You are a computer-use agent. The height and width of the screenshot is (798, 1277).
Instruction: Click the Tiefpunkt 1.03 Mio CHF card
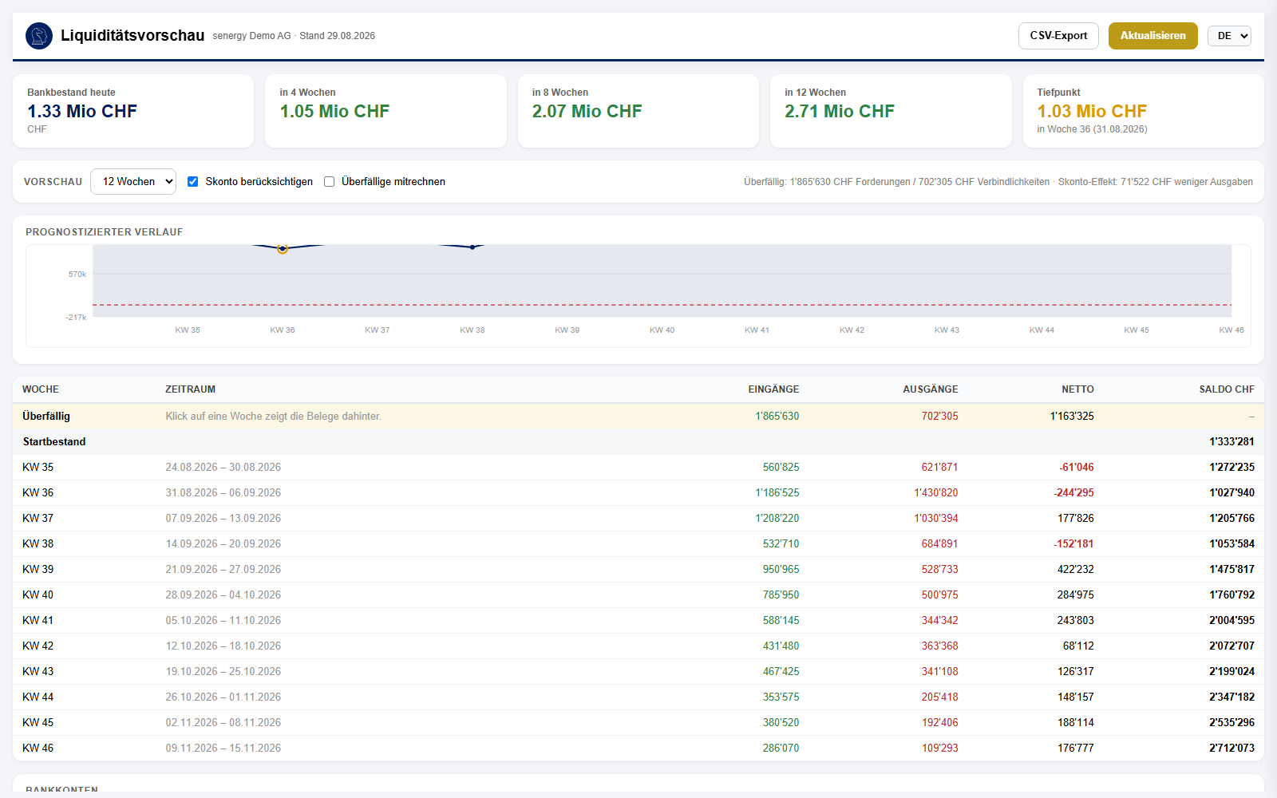1143,111
